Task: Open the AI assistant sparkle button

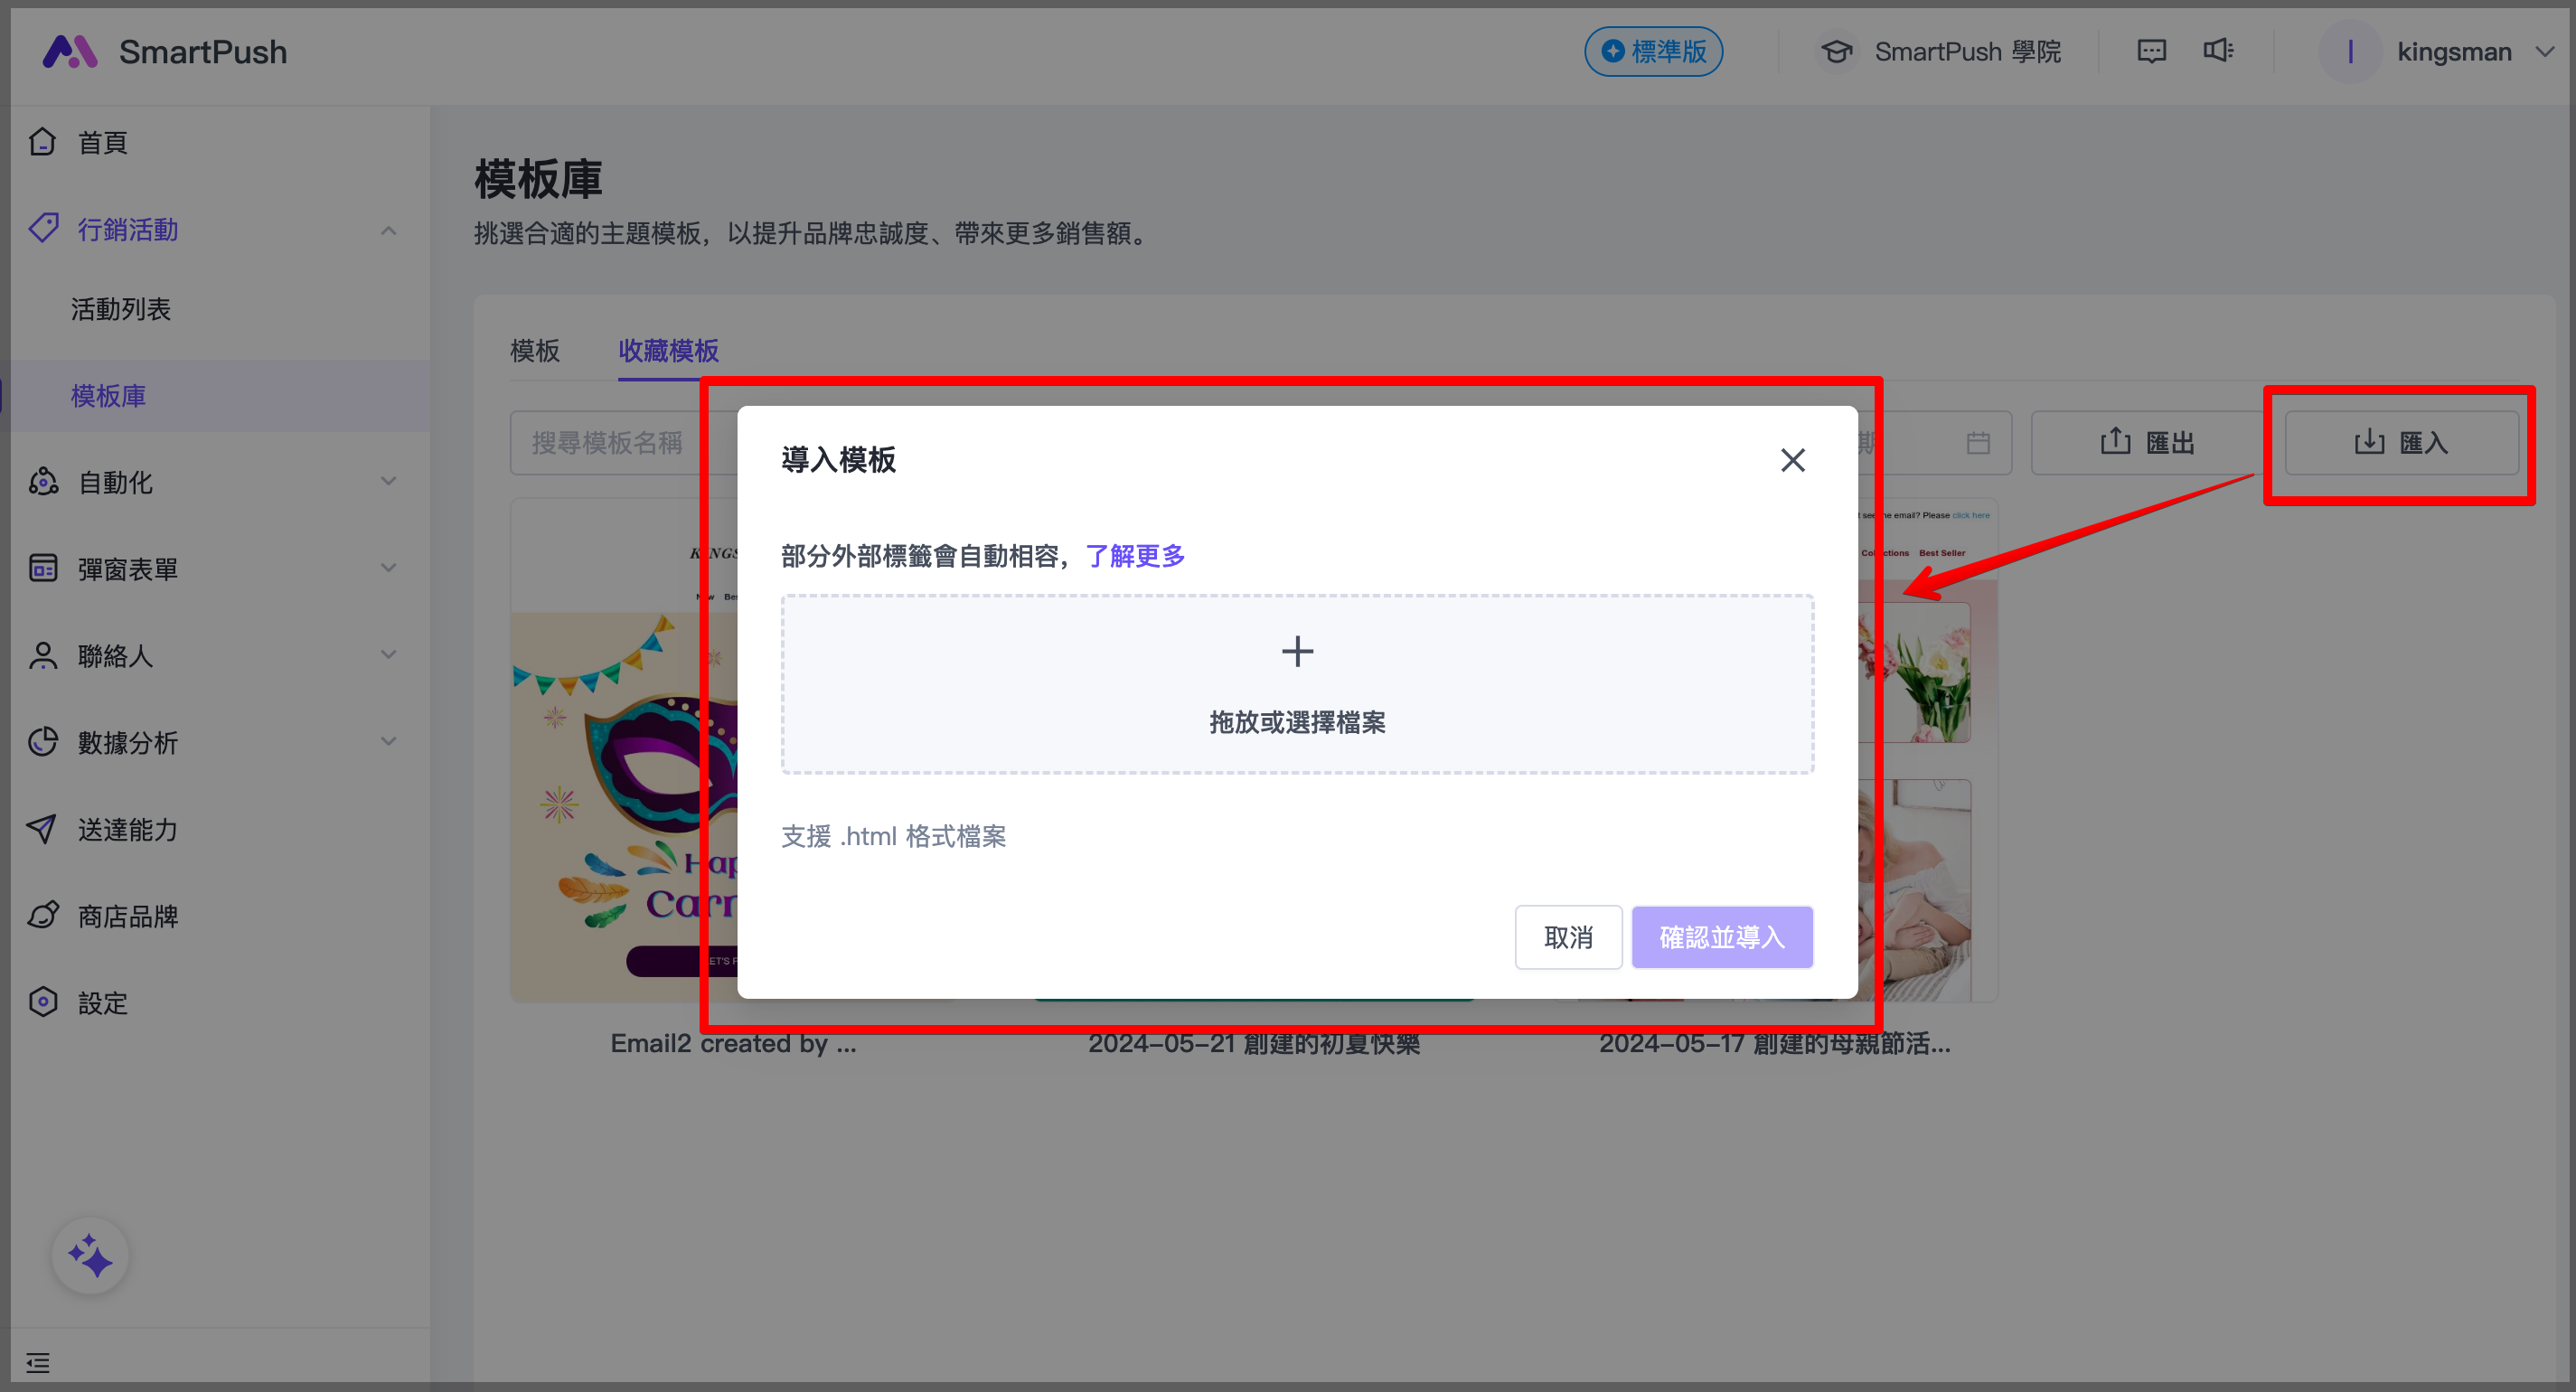Action: pyautogui.click(x=90, y=1256)
